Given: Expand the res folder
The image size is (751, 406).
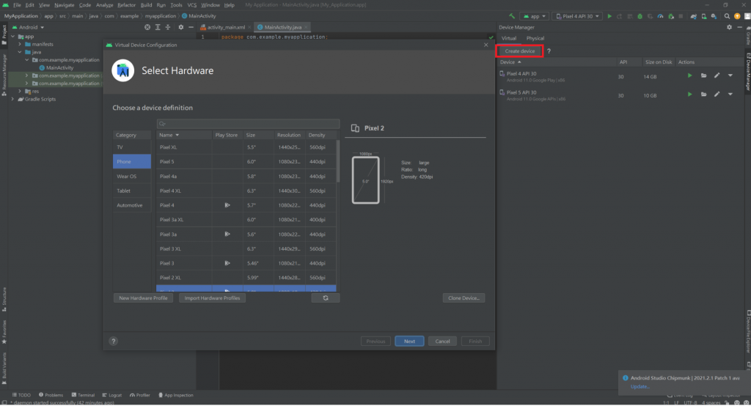Looking at the screenshot, I should [20, 91].
